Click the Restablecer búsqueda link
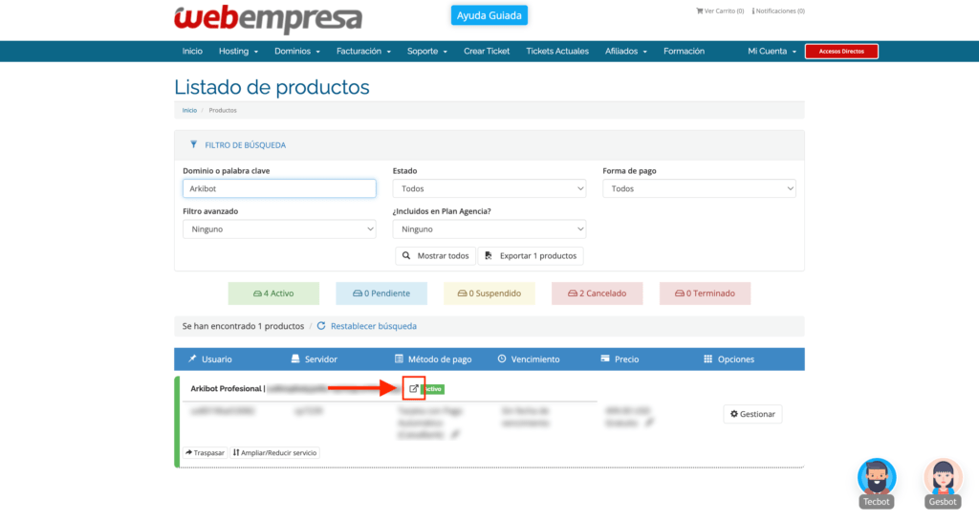The height and width of the screenshot is (522, 979). coord(374,326)
